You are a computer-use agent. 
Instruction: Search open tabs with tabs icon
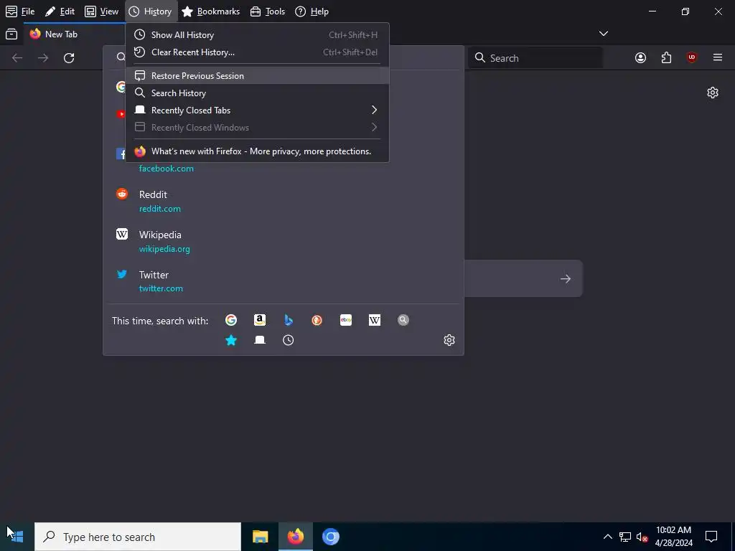pyautogui.click(x=260, y=340)
